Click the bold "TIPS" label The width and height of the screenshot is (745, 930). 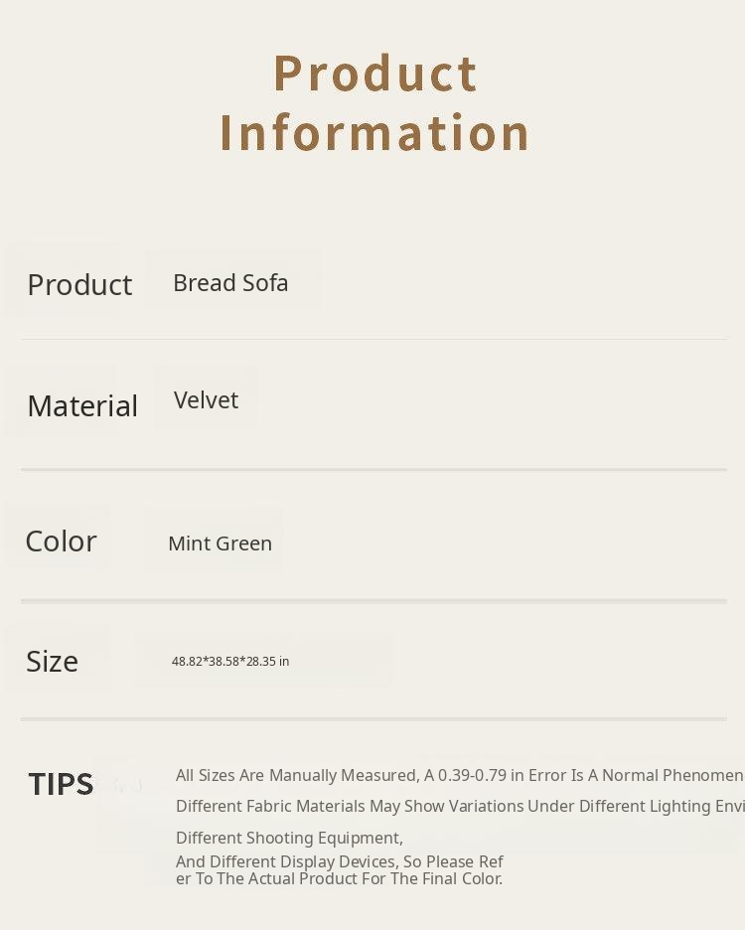click(61, 784)
